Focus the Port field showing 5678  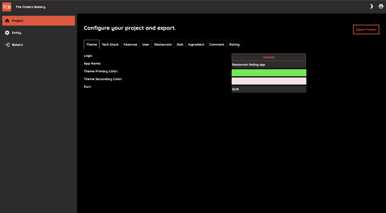269,89
